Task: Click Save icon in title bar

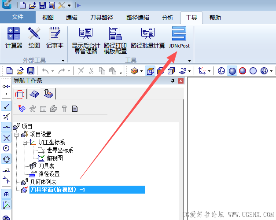Action: pyautogui.click(x=42, y=5)
